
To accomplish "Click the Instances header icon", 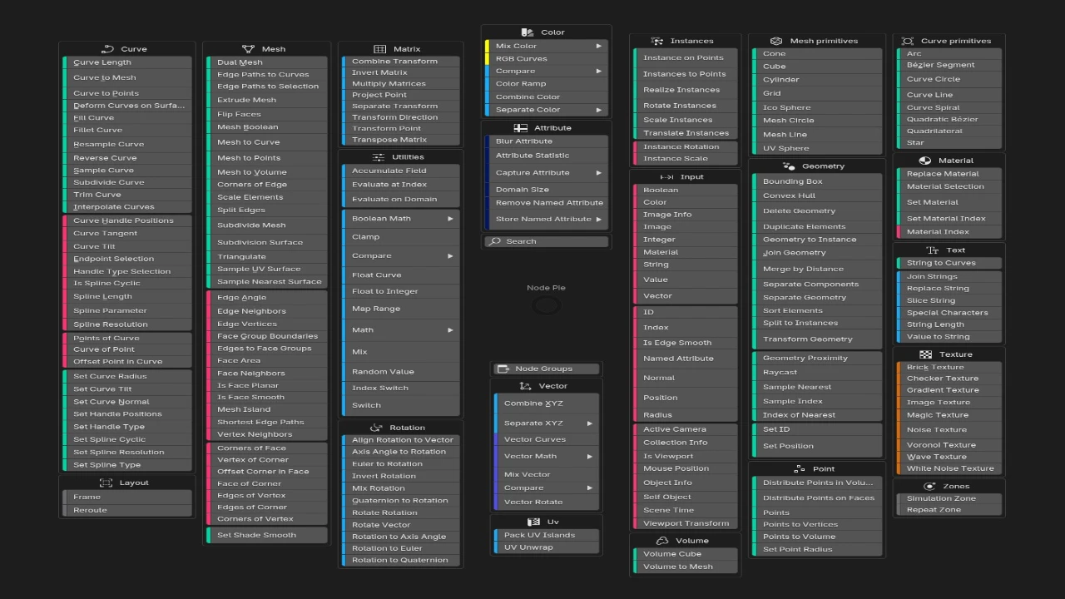I will tap(656, 41).
